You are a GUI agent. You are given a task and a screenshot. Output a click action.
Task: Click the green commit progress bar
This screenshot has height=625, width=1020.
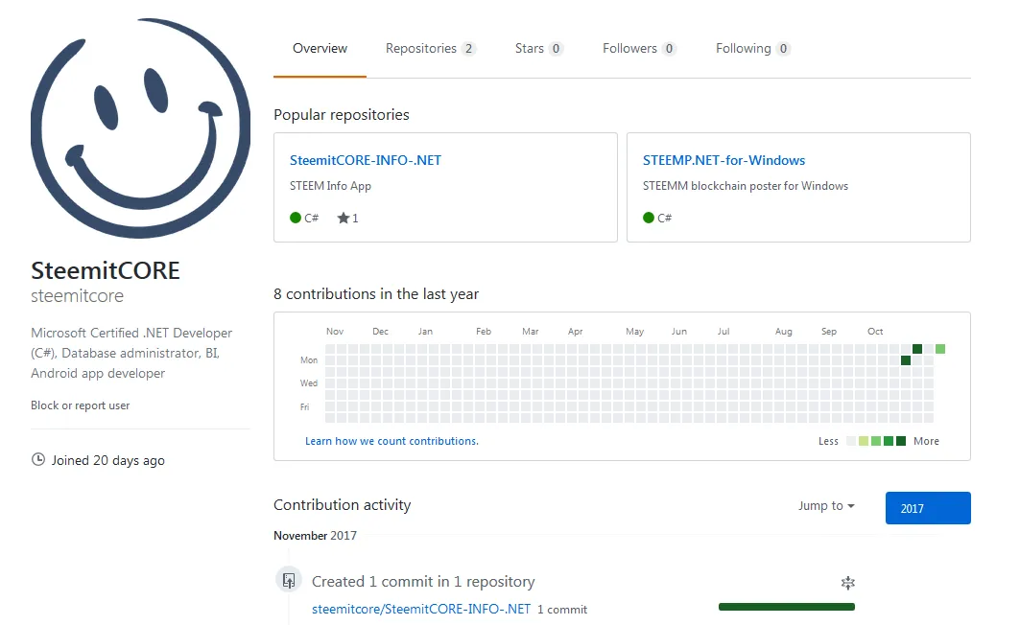tap(787, 607)
